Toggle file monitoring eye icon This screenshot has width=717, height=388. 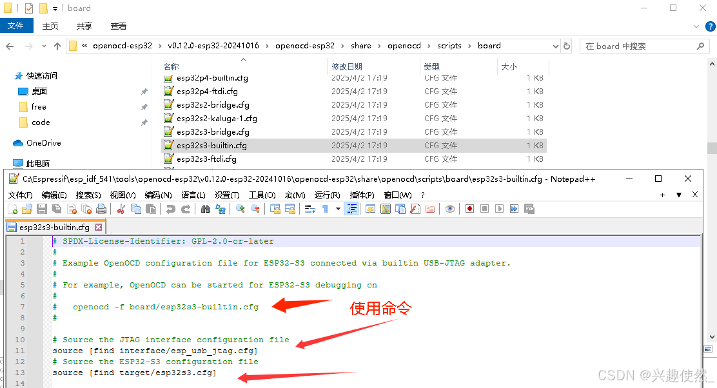coord(450,209)
